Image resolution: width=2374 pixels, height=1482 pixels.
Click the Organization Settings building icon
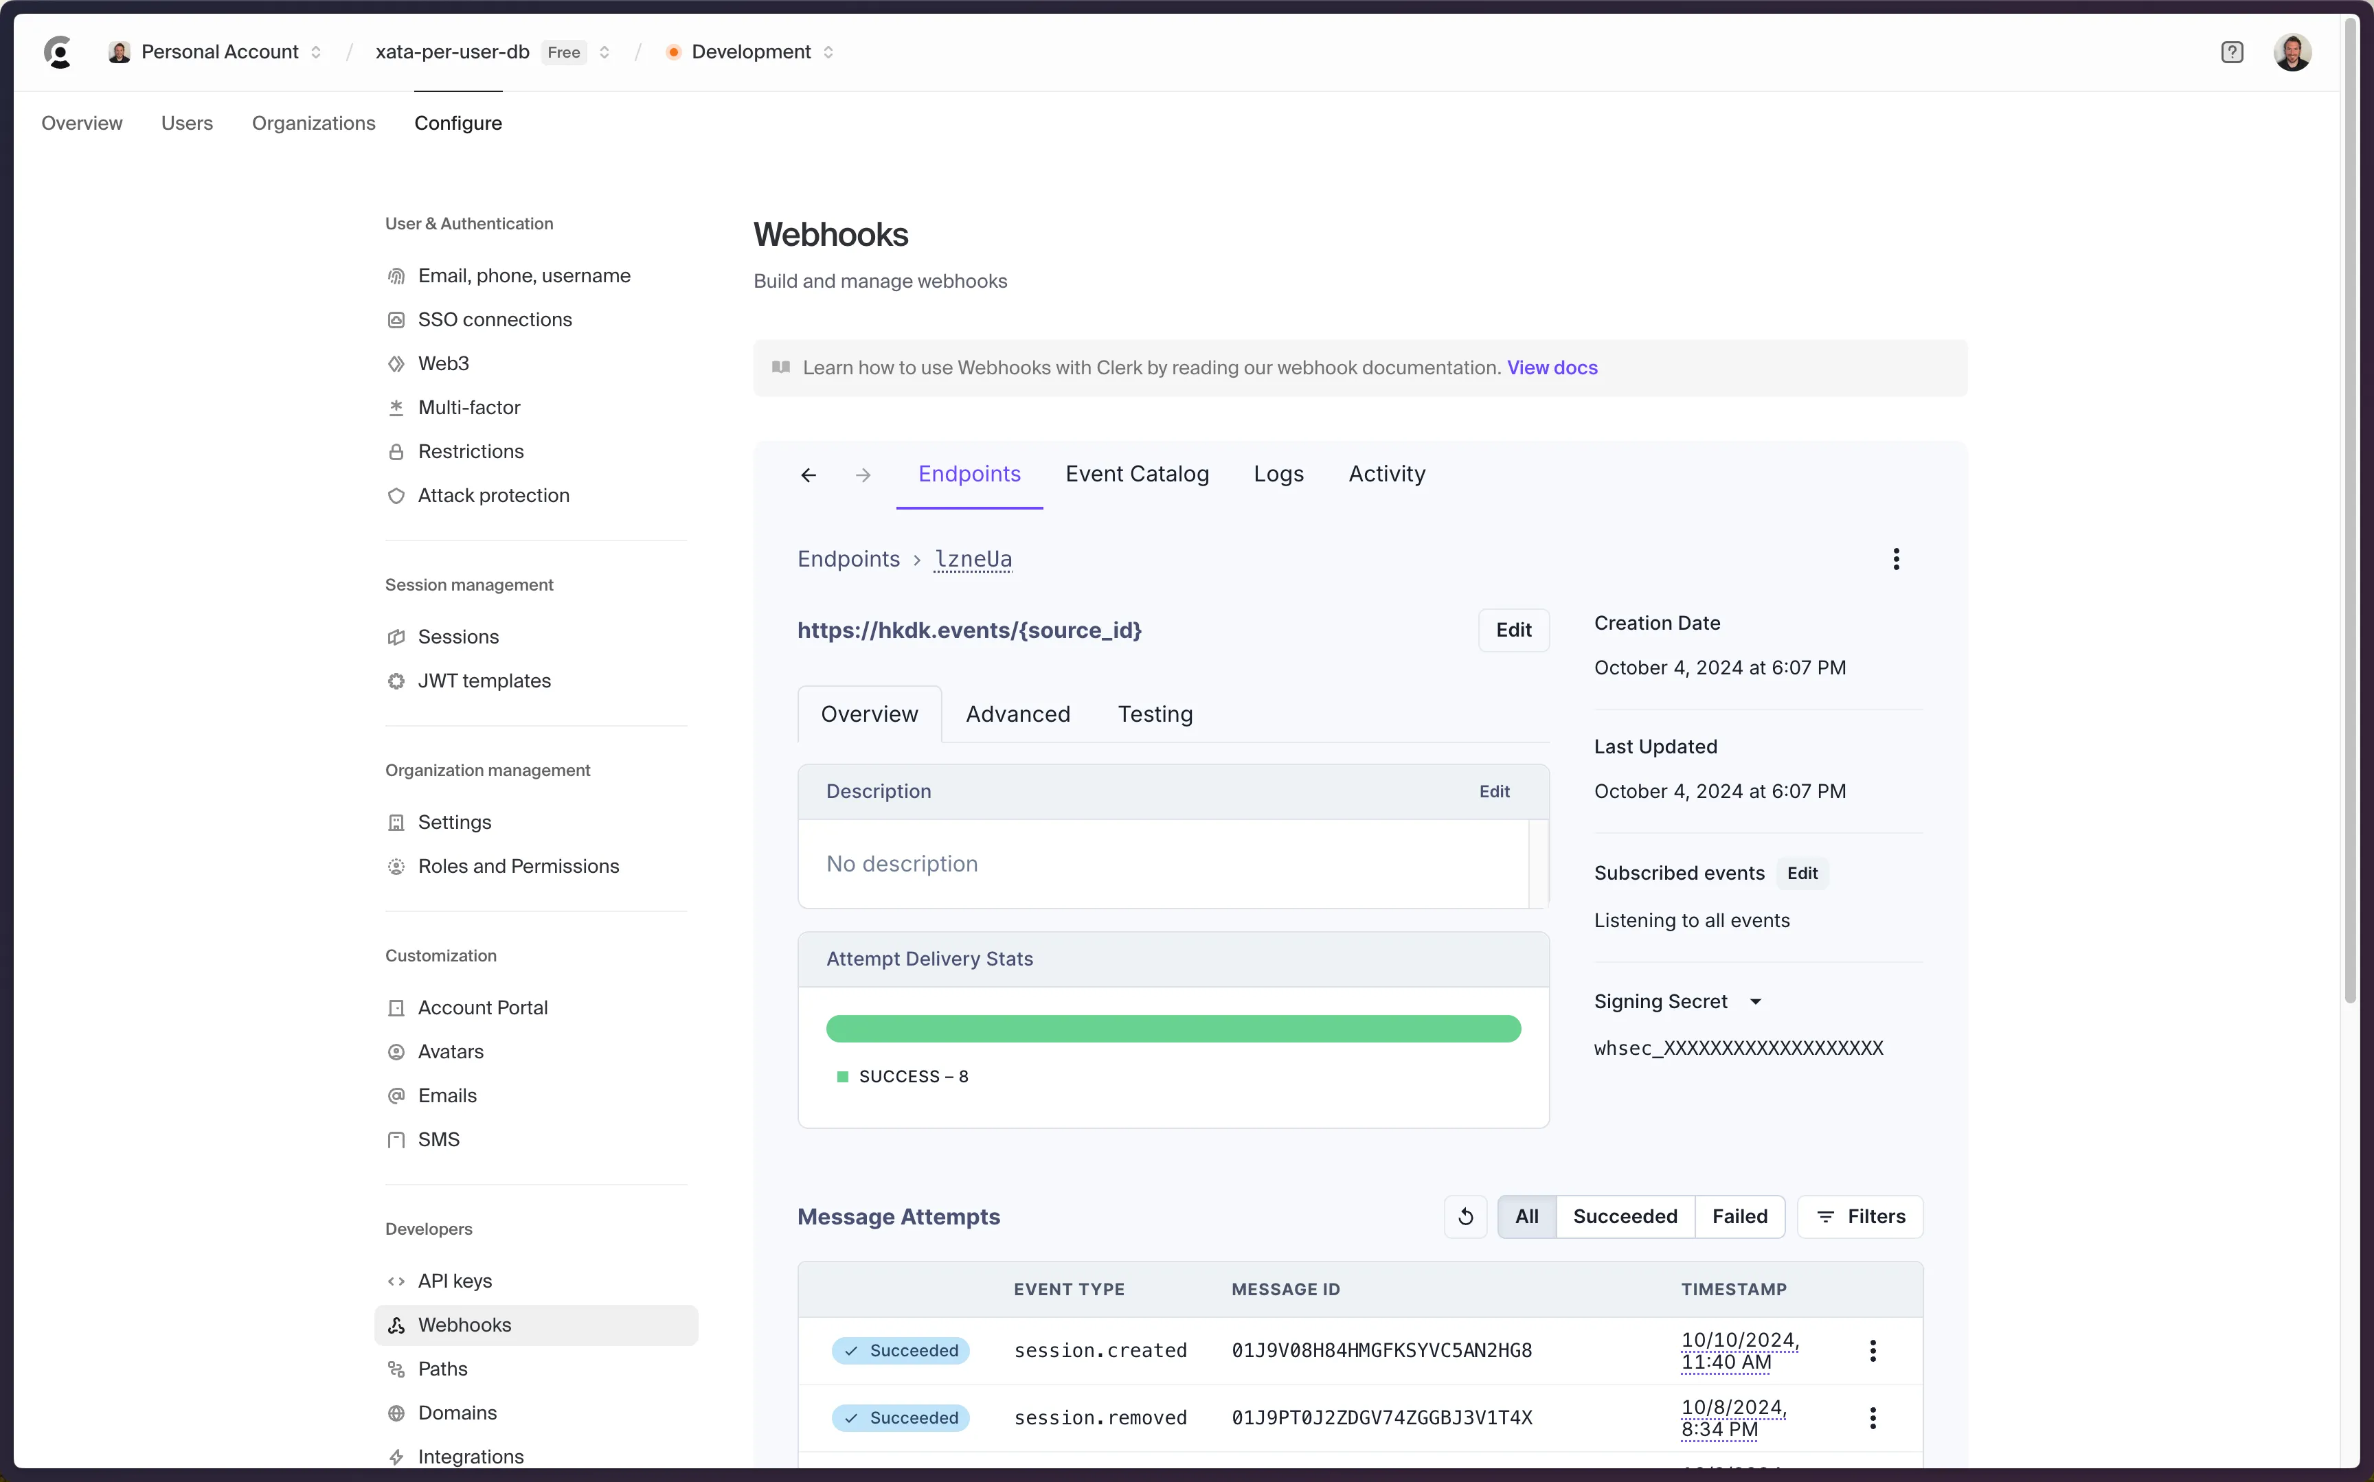coord(396,822)
